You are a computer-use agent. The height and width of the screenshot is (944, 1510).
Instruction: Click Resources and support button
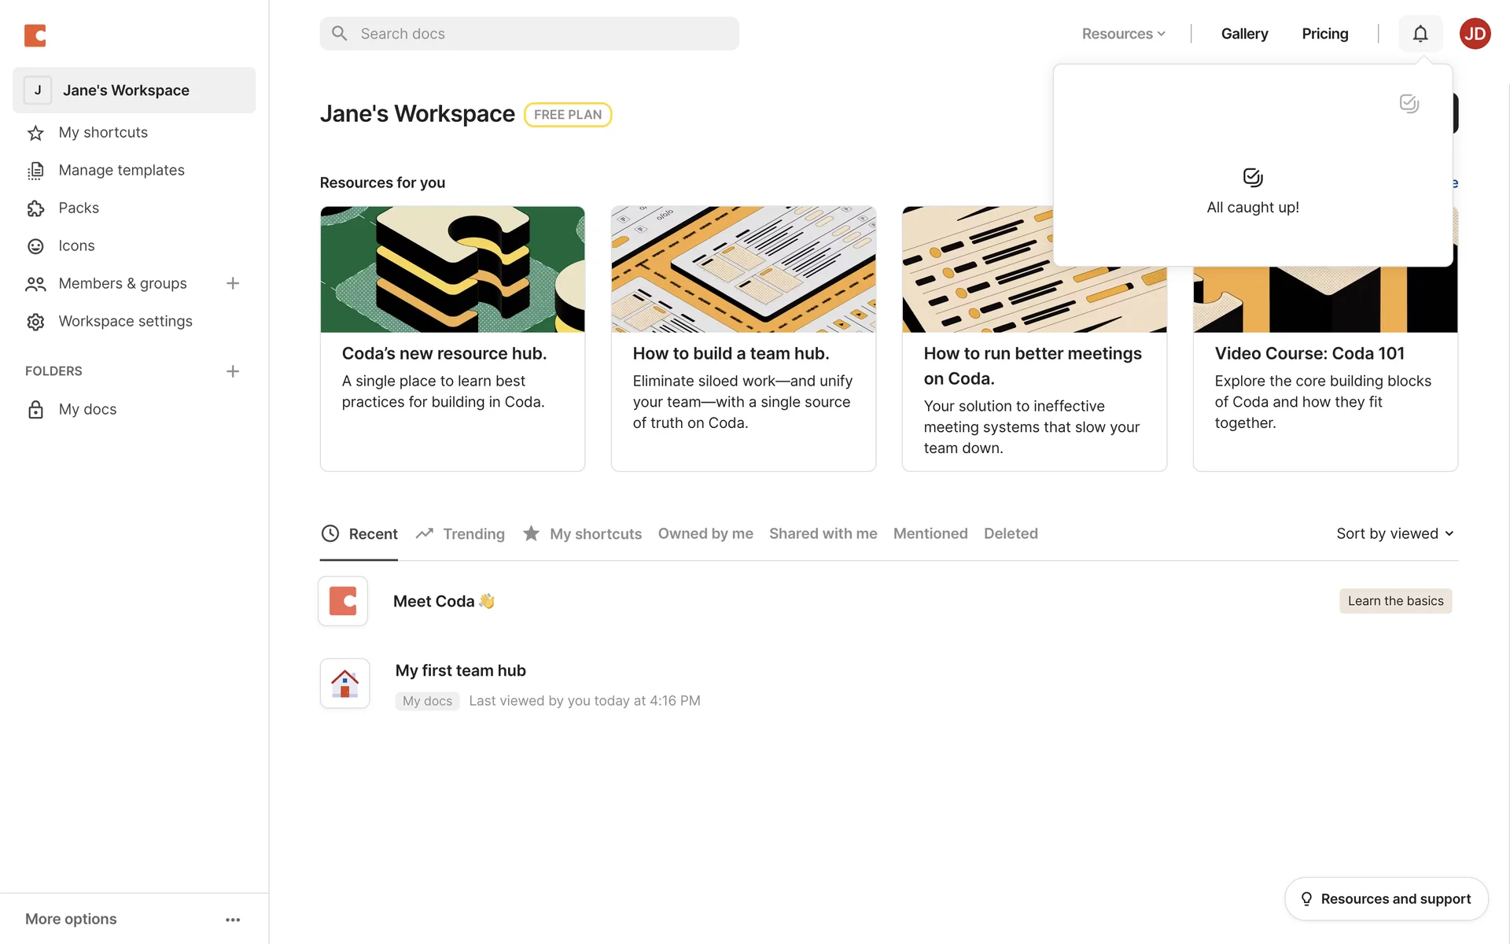click(x=1386, y=898)
